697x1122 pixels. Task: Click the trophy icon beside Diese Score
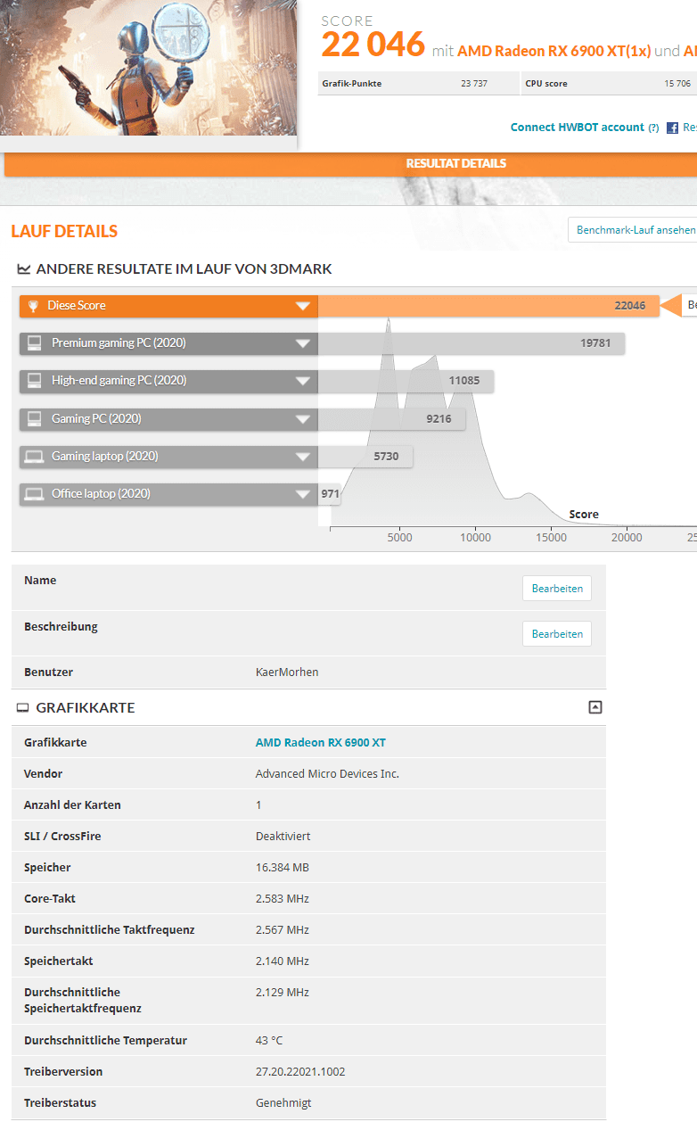[x=34, y=306]
